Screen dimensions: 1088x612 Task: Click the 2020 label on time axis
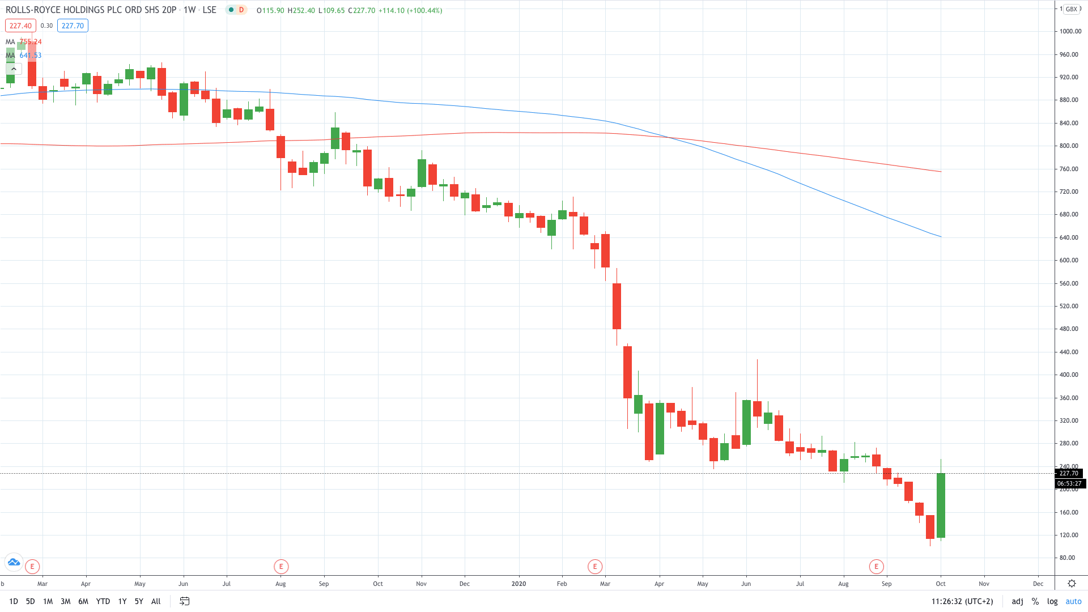pos(518,584)
